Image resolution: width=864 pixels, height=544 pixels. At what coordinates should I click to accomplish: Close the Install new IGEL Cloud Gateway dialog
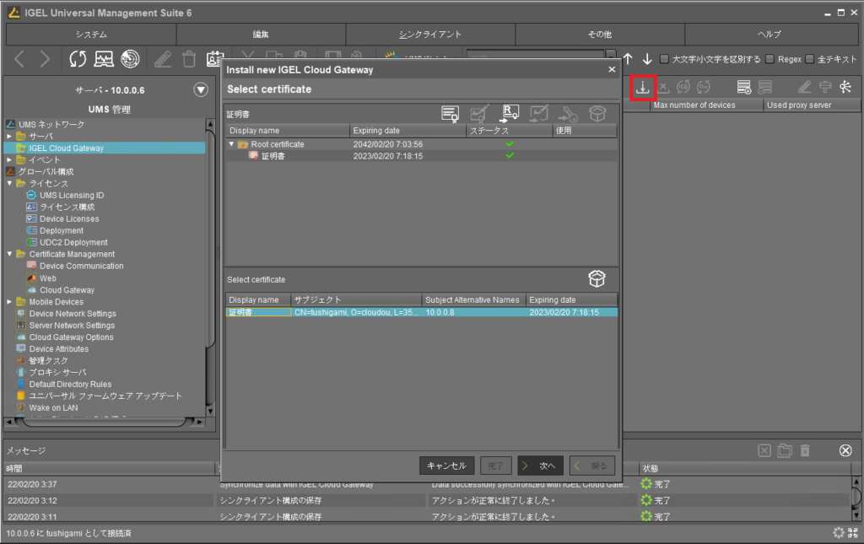click(x=612, y=69)
